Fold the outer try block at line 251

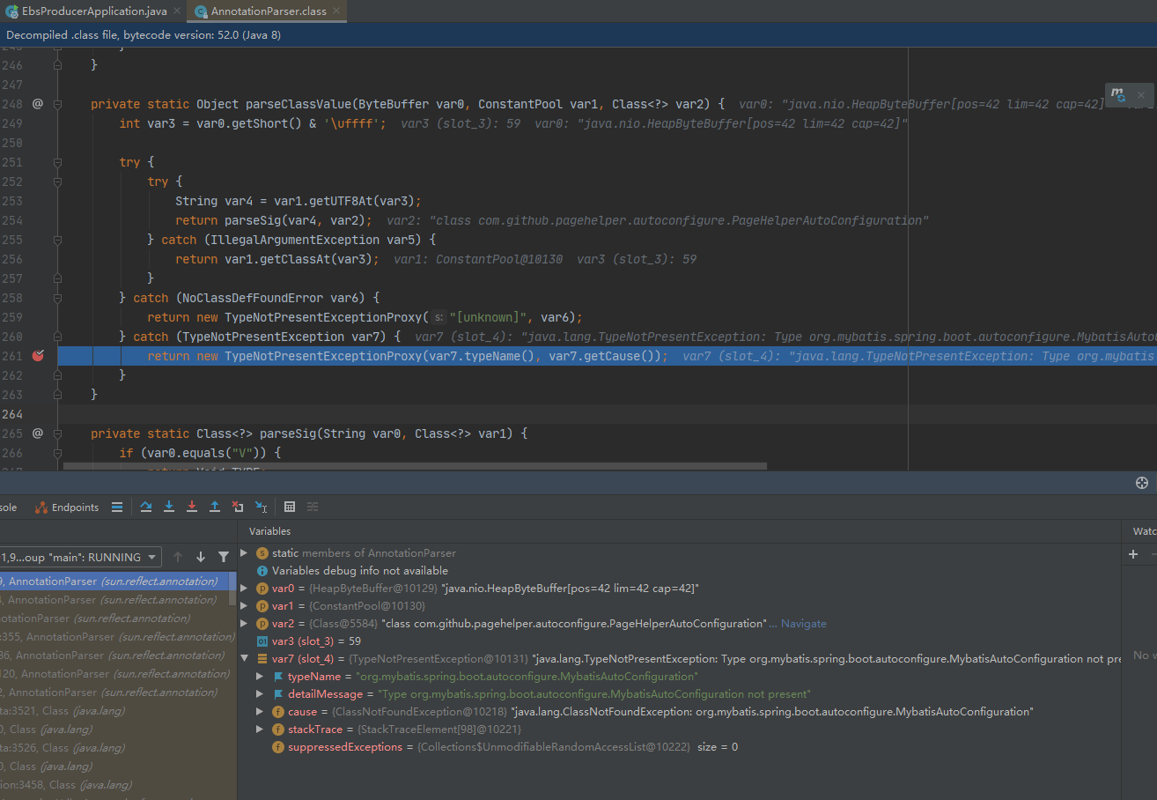point(58,162)
